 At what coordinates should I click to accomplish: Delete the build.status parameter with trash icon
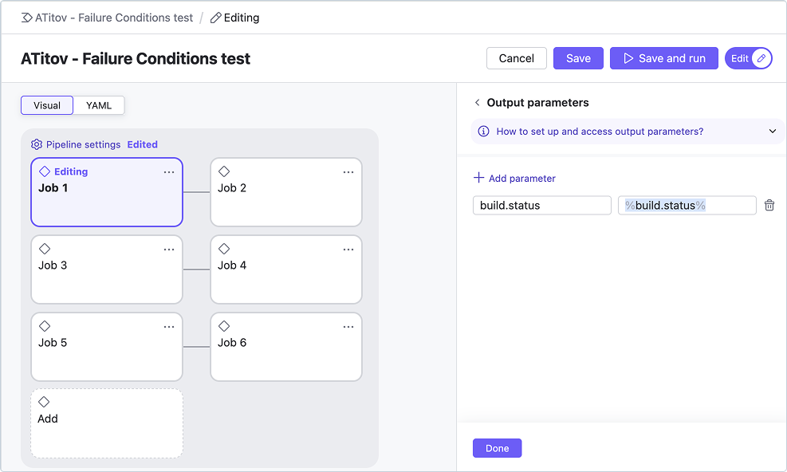[769, 206]
